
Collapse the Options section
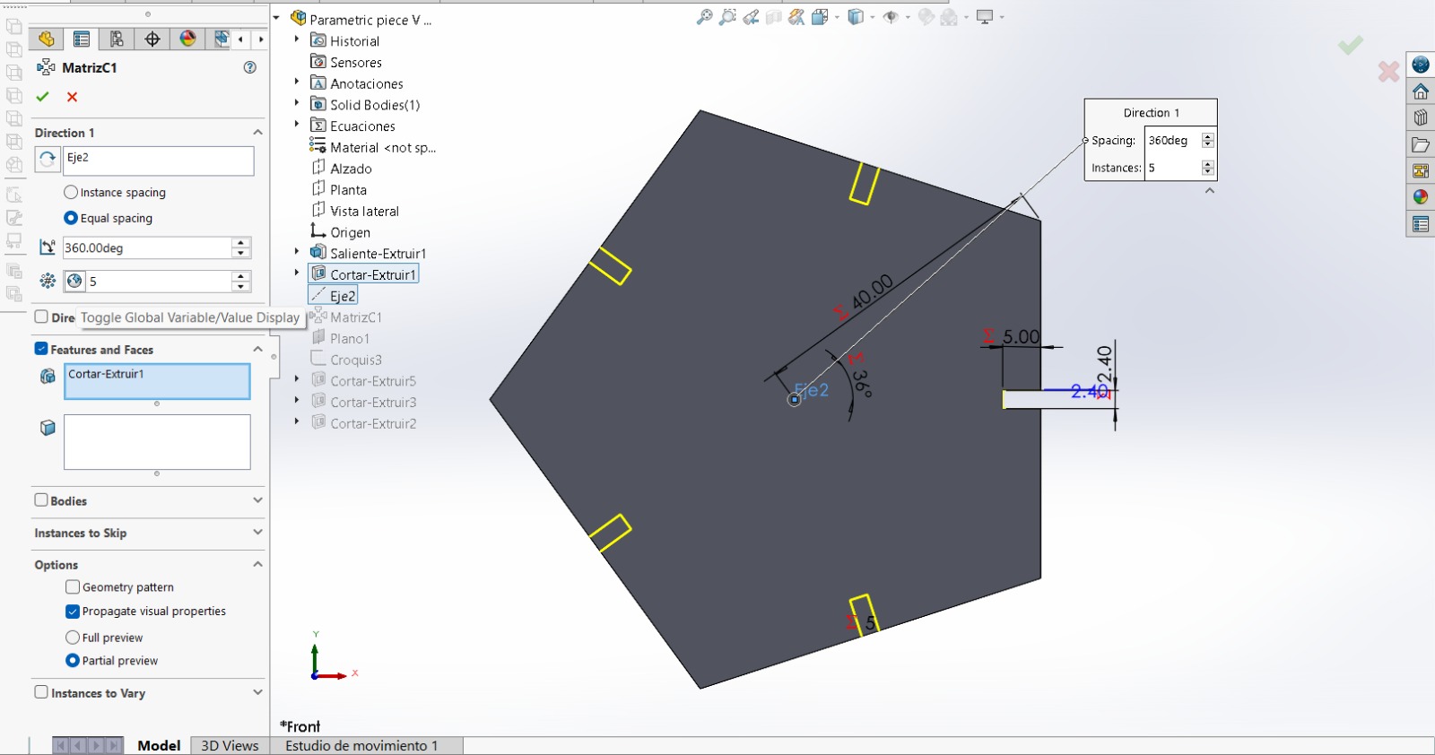coord(257,565)
